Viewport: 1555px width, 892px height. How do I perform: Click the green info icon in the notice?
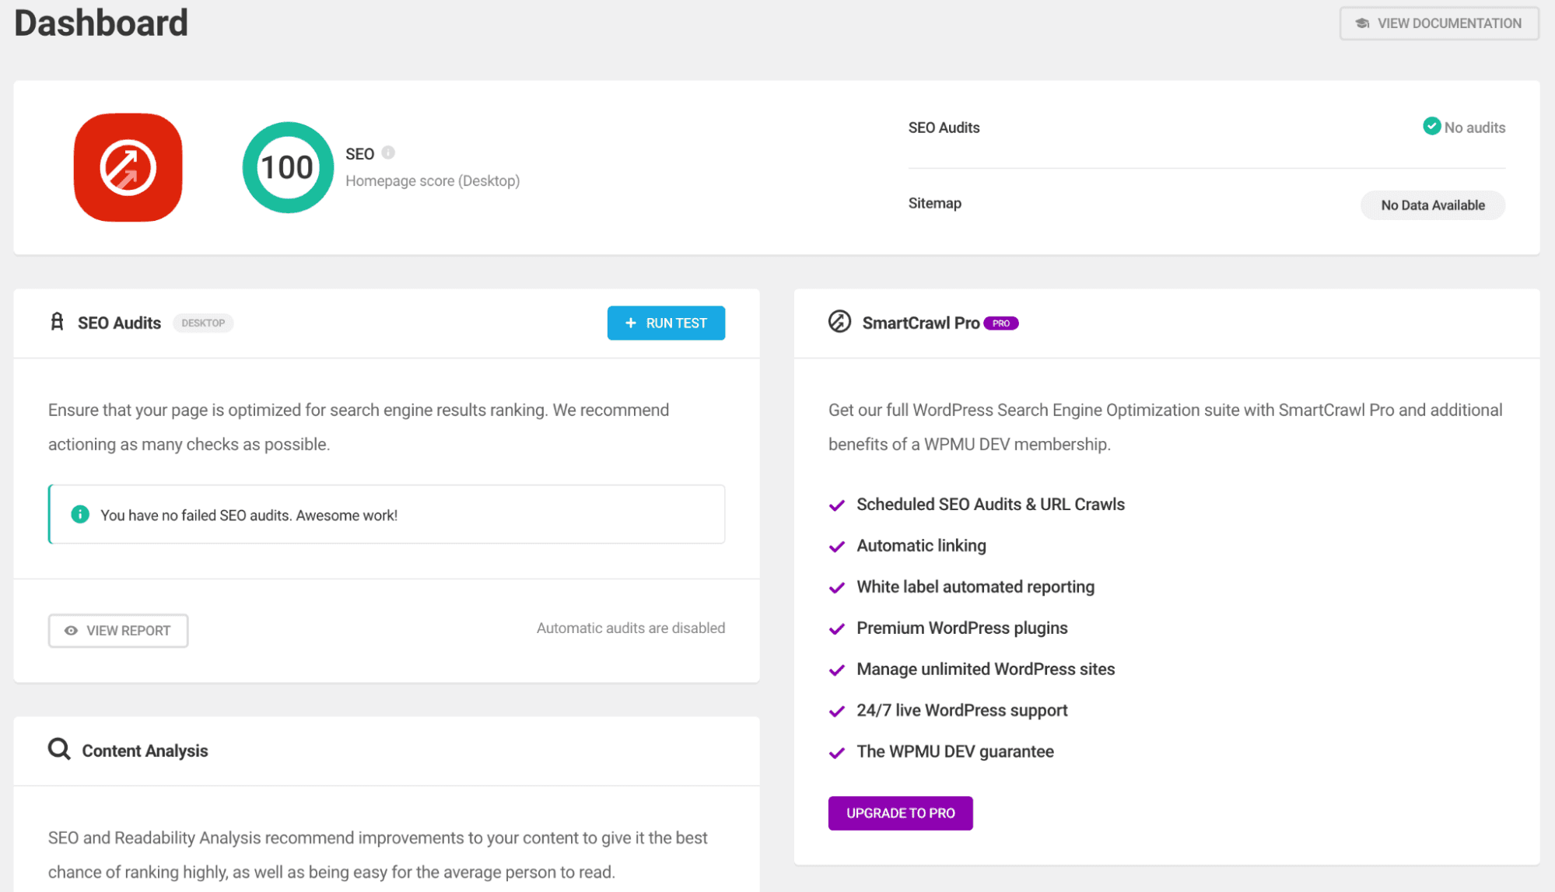(80, 514)
